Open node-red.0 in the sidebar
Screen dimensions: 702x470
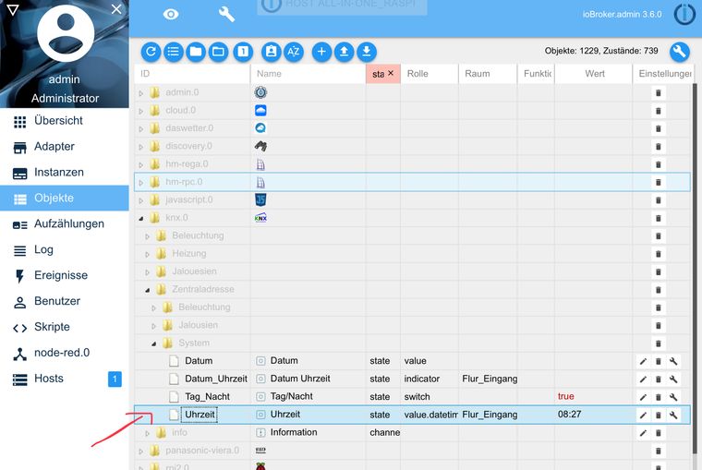[65, 353]
